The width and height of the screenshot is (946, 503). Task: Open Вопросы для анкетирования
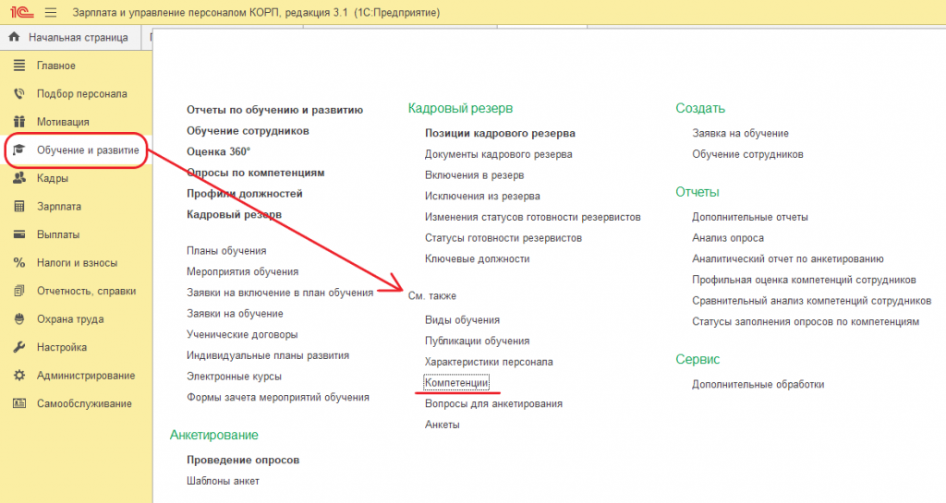click(493, 403)
